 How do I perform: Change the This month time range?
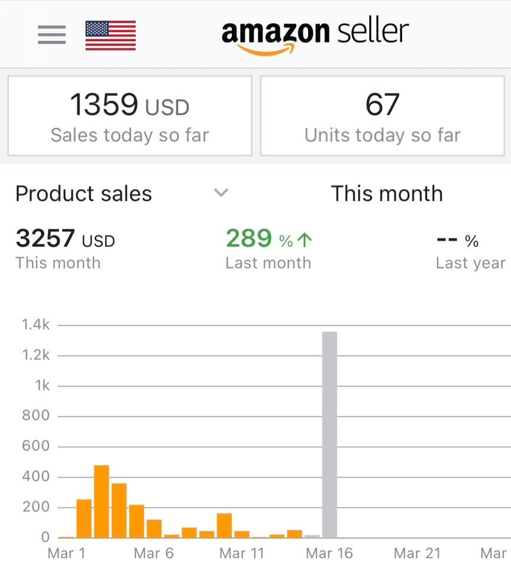(x=387, y=193)
